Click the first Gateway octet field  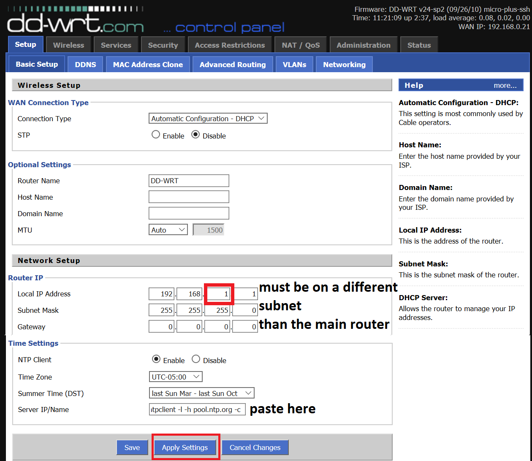click(161, 327)
